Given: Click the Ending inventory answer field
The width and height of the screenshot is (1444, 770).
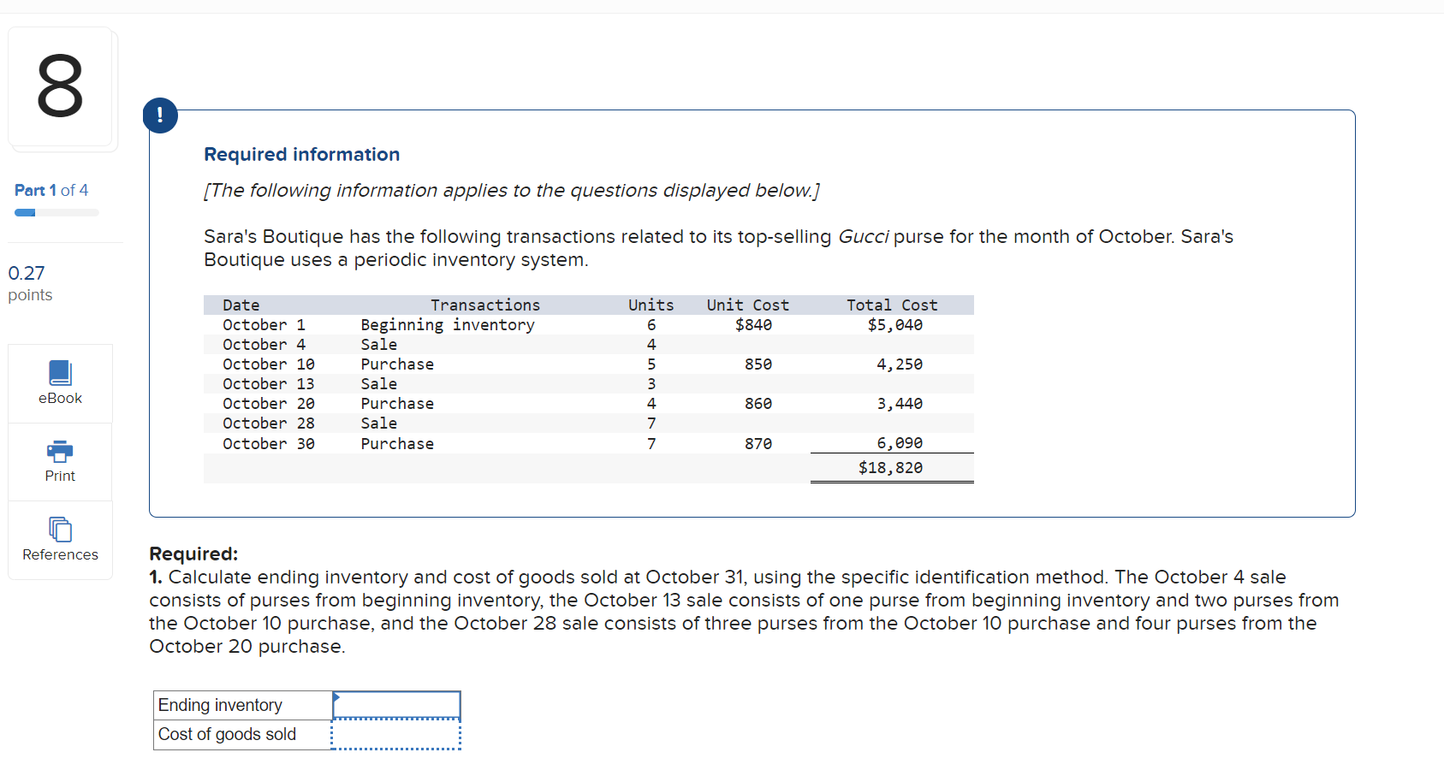Looking at the screenshot, I should (396, 705).
